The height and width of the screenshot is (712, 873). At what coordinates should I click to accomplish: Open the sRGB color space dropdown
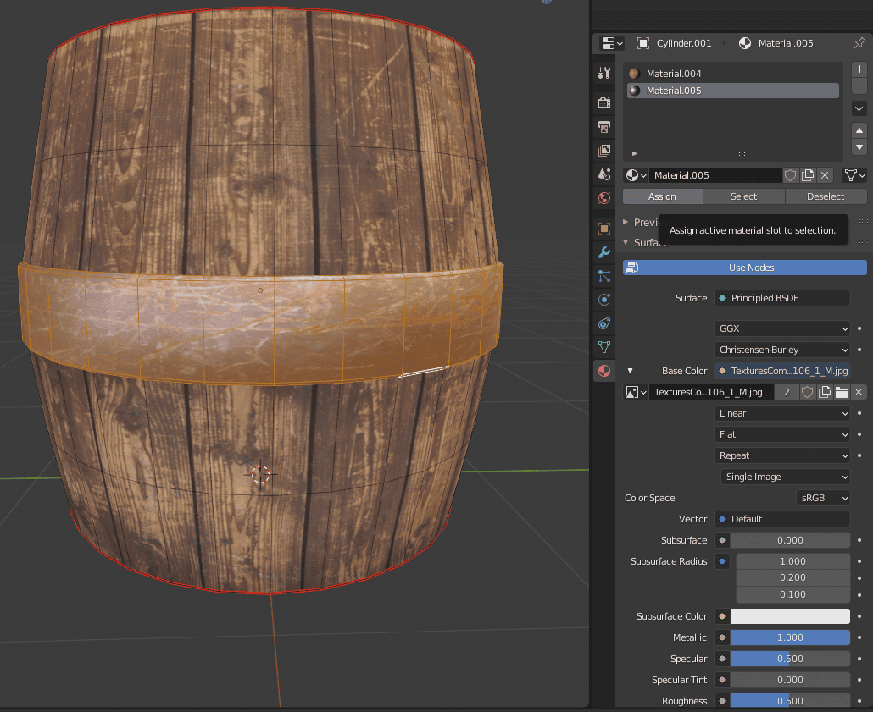822,498
